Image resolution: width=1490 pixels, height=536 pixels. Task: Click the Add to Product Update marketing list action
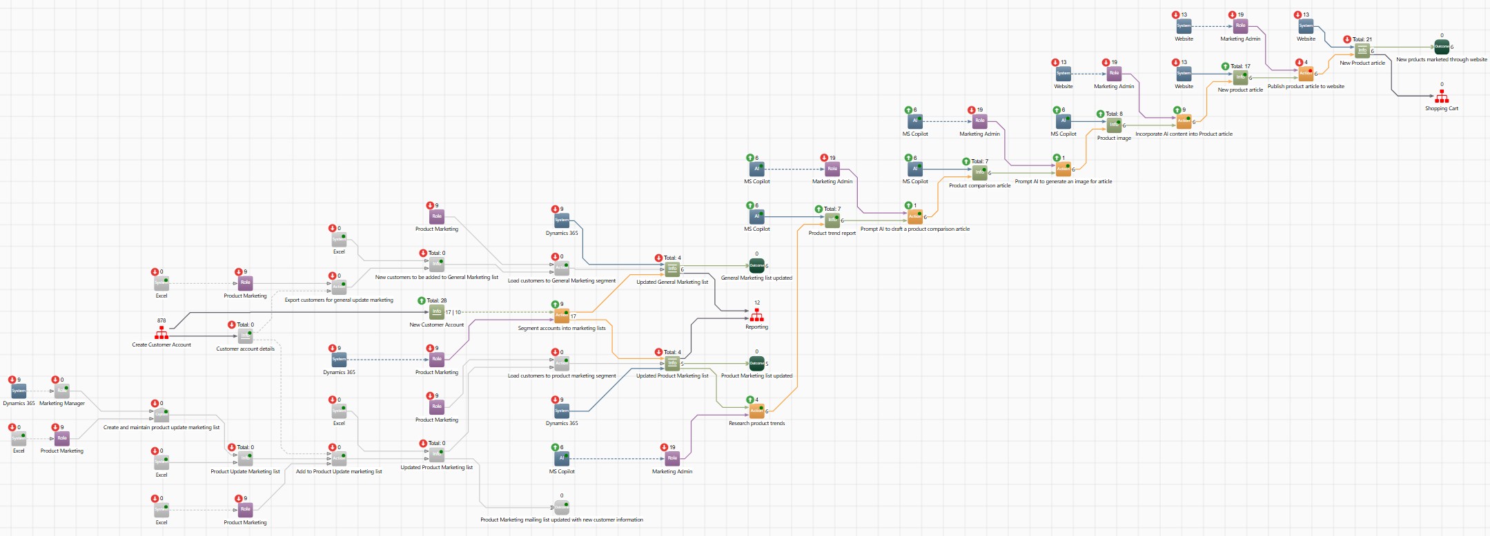point(339,459)
